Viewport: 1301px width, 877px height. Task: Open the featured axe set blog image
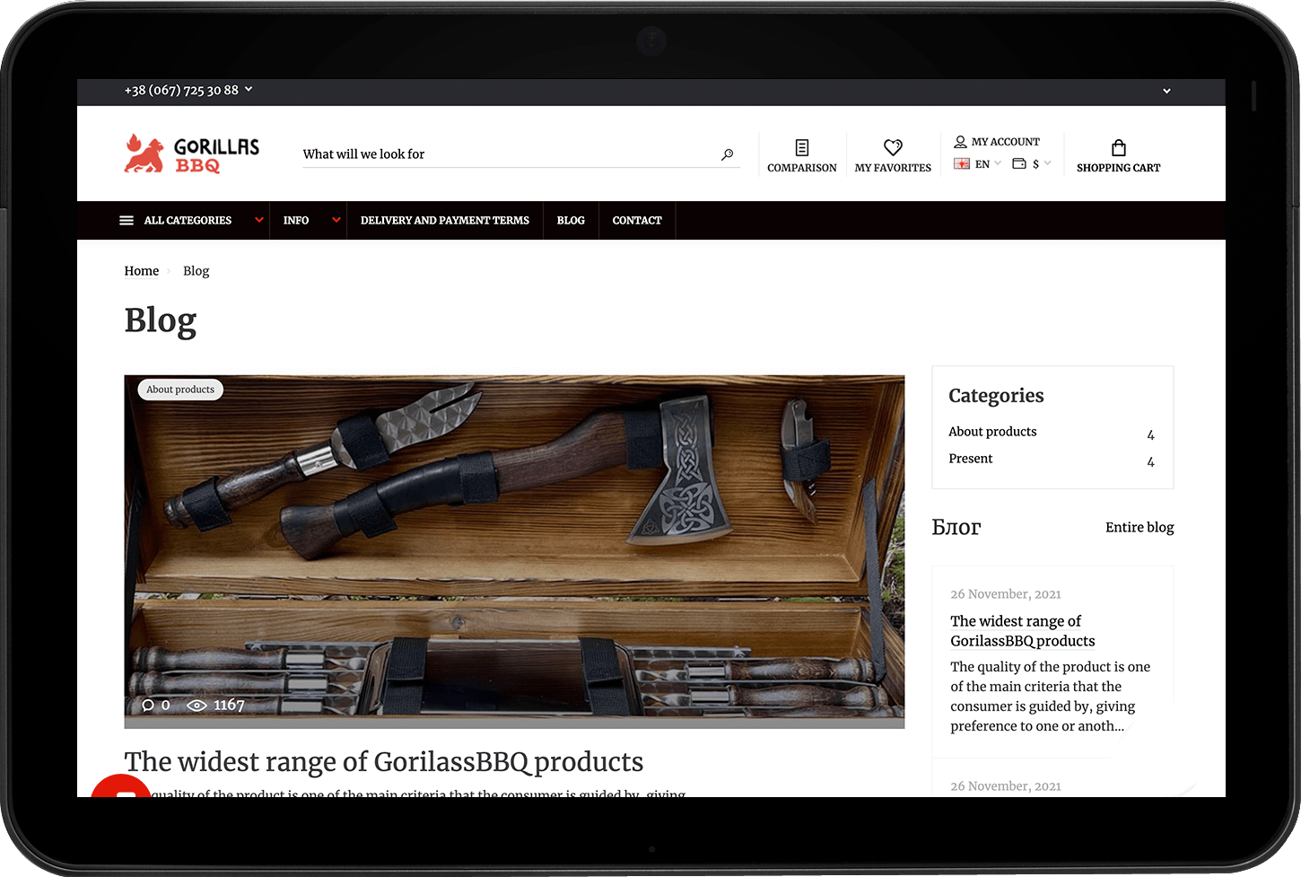point(514,551)
